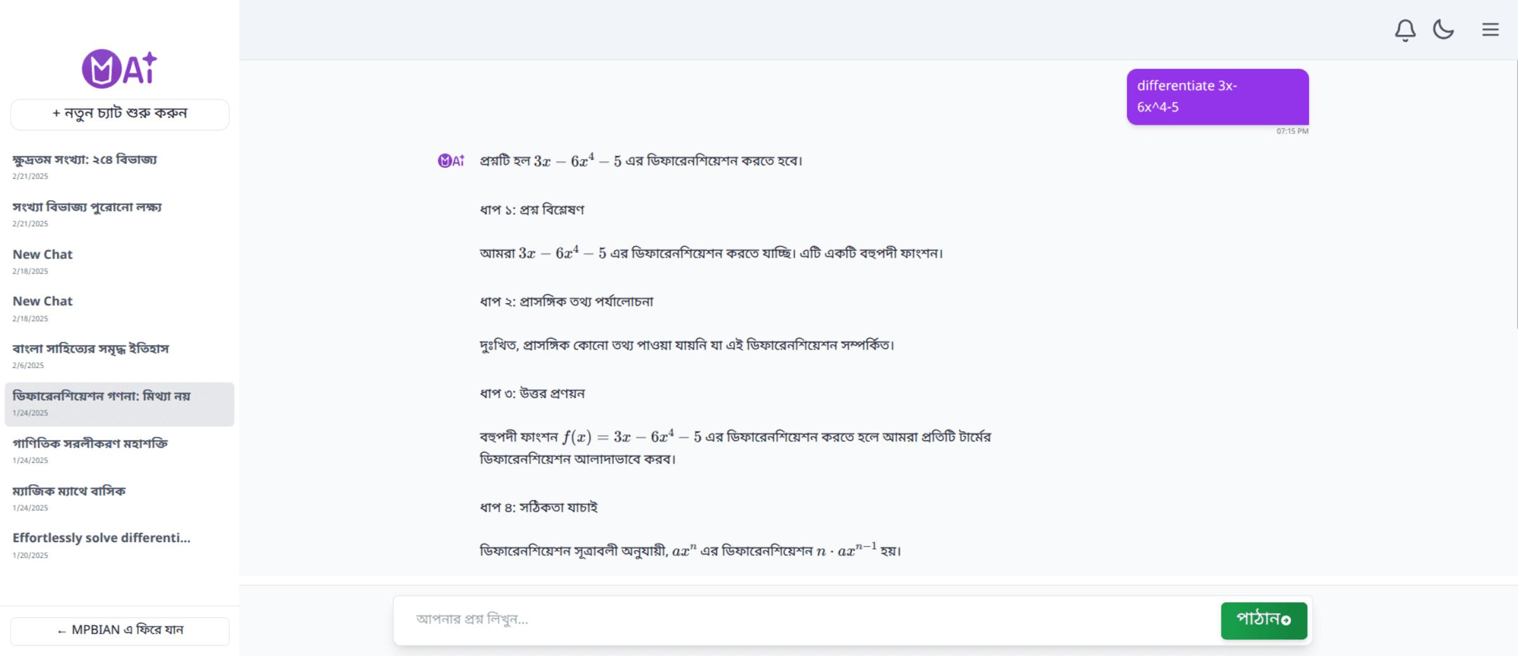Viewport: 1518px width, 656px height.
Task: Open the "ডিফারেনশিয়েশন গণনা: মিথ্যা নয়" chat
Action: pyautogui.click(x=103, y=395)
